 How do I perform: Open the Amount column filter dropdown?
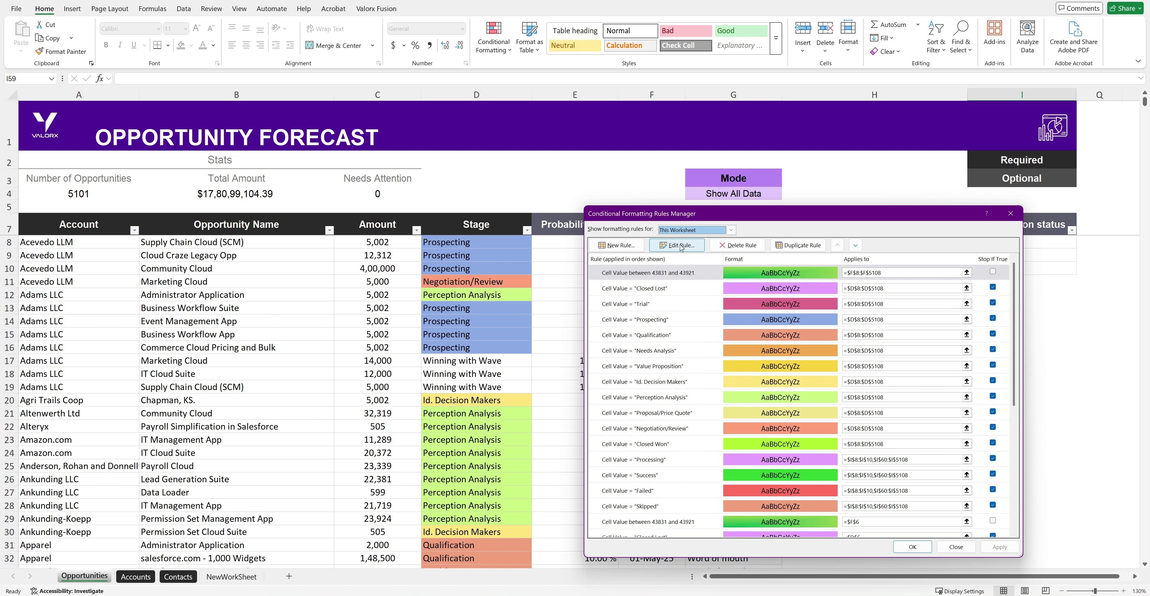click(417, 230)
